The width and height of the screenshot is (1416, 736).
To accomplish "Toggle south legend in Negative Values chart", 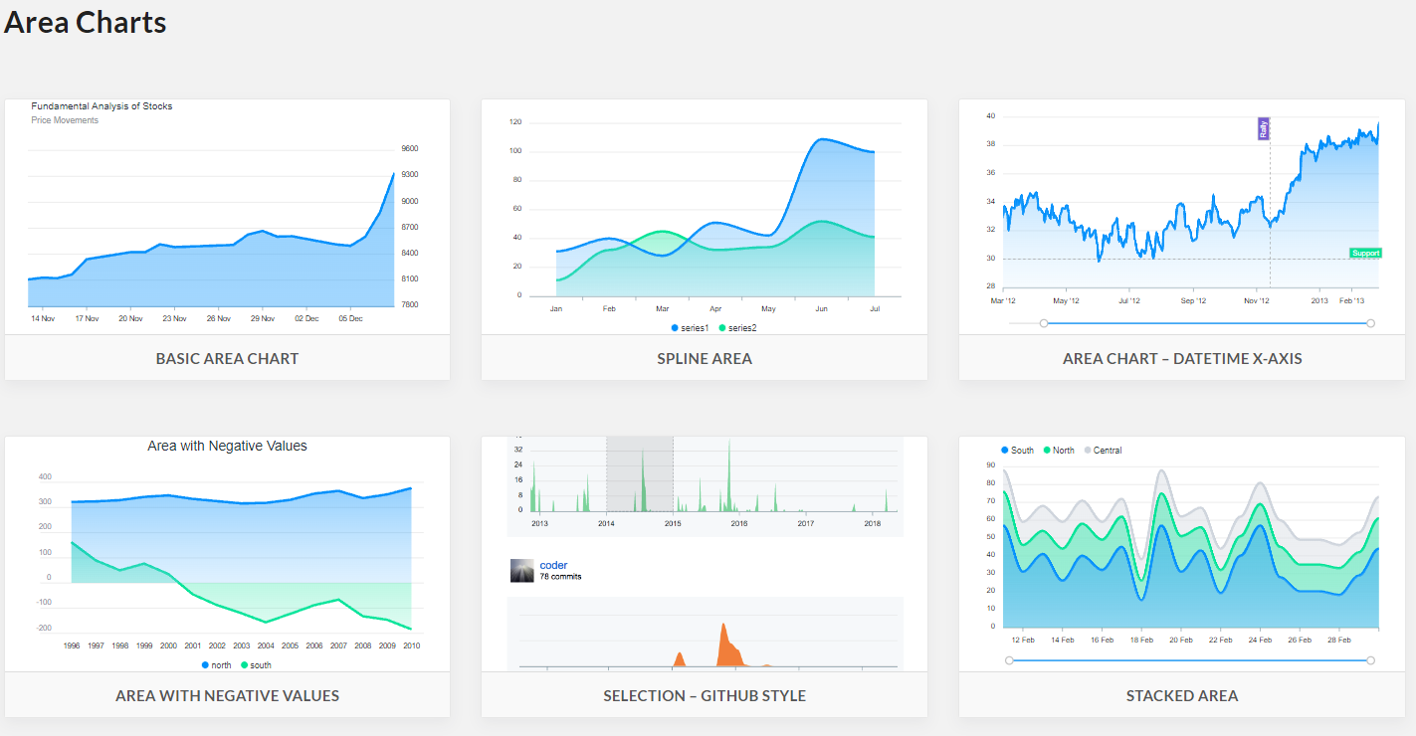I will point(256,664).
